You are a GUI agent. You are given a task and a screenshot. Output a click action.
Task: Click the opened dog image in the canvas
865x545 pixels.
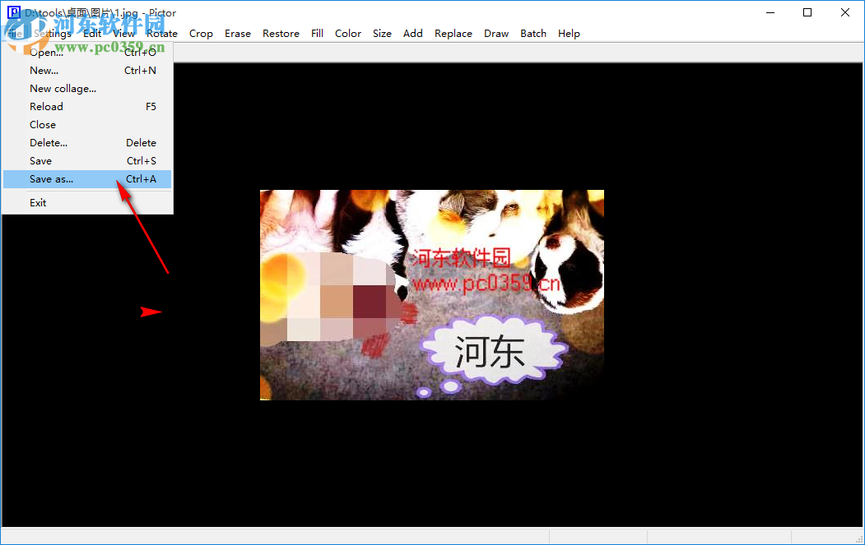(x=431, y=294)
